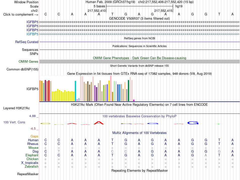Viewport: 240px width, 180px height.
Task: Click the faded G base in Dog row
Action: pyautogui.click(x=219, y=151)
